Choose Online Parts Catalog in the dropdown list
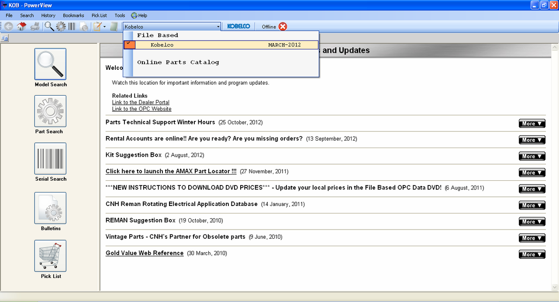 (178, 62)
